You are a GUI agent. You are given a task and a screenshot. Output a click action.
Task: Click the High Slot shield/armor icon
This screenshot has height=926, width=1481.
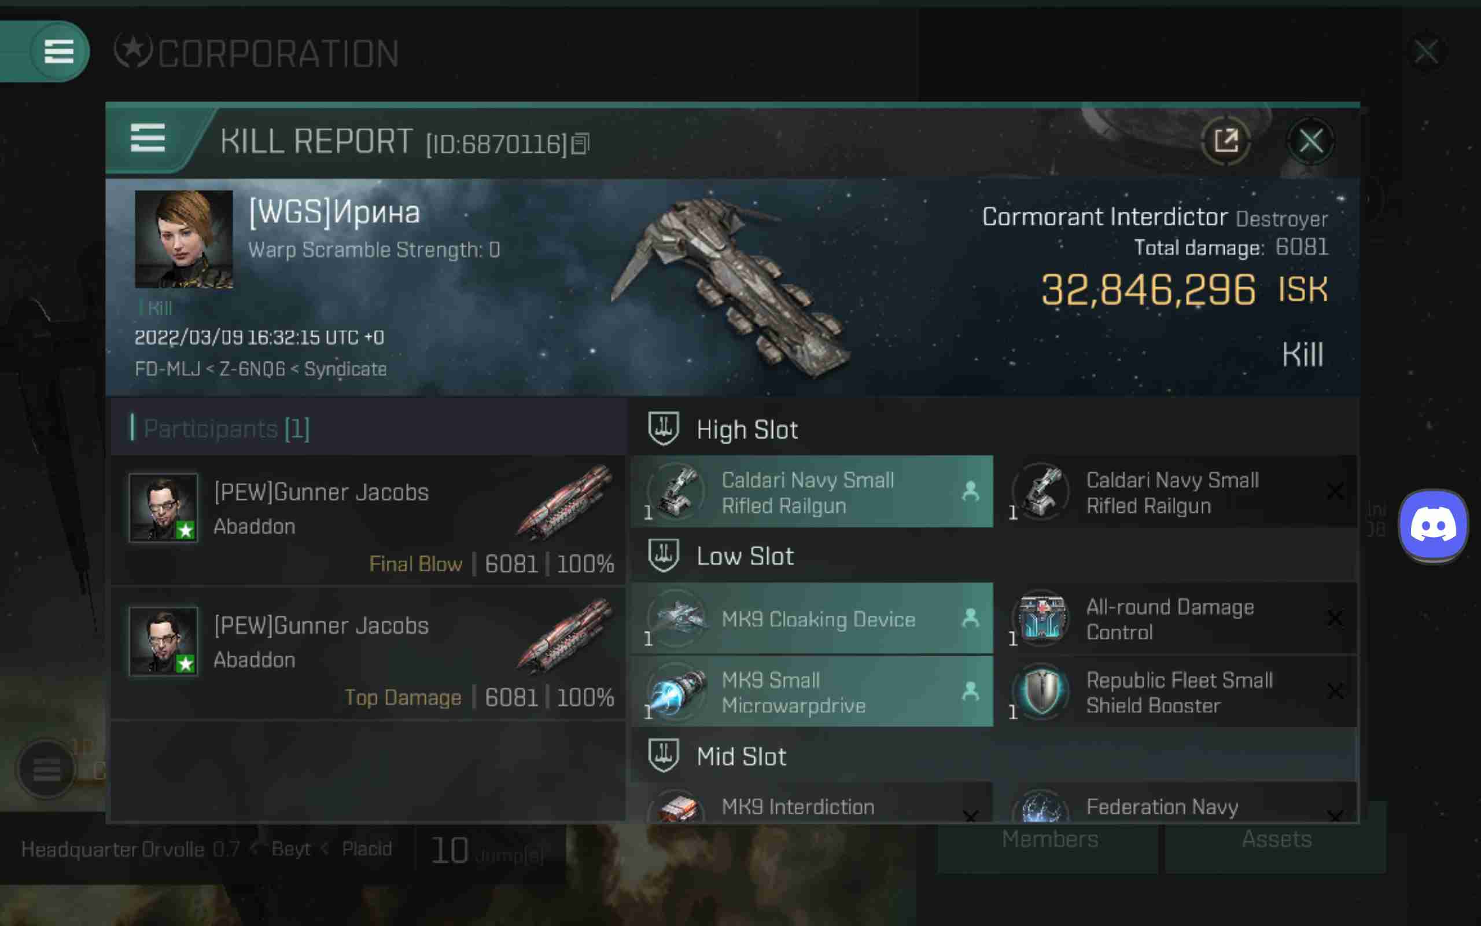[x=663, y=428]
